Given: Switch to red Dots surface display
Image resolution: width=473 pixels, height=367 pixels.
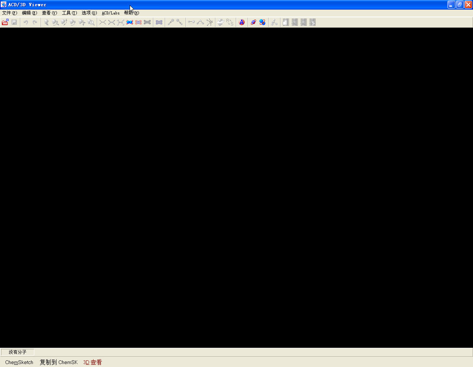Looking at the screenshot, I should coord(138,22).
